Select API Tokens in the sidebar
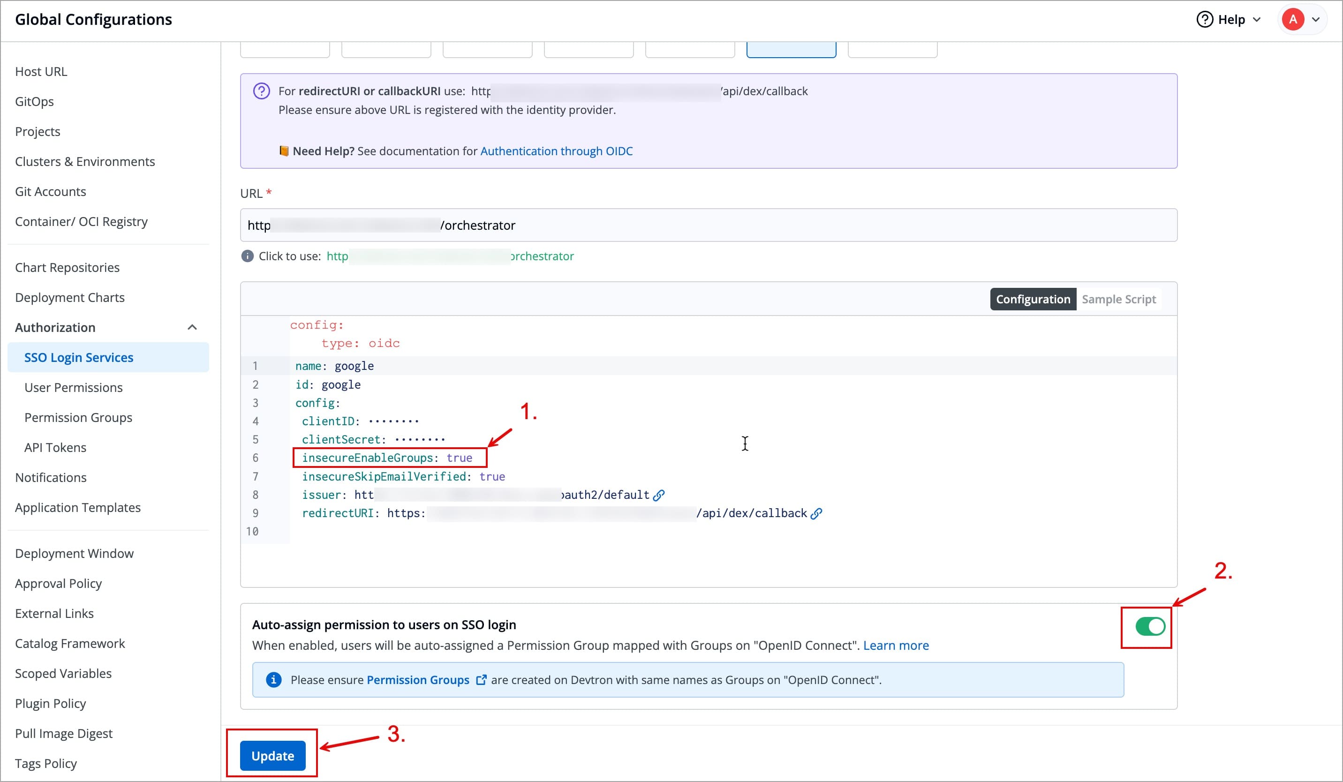 (x=55, y=447)
